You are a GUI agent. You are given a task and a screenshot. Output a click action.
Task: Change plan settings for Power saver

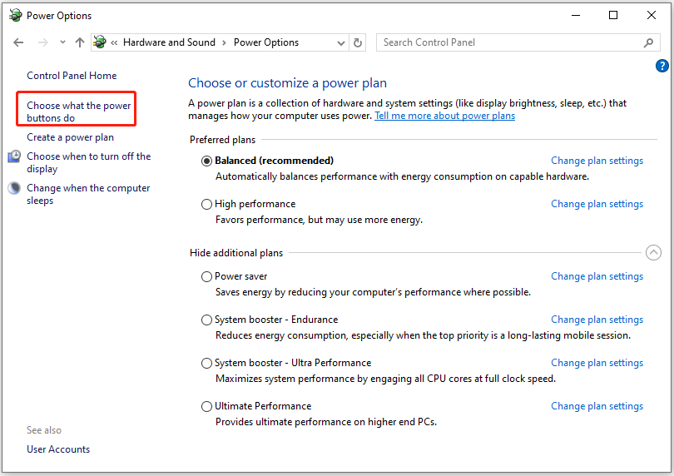click(597, 276)
